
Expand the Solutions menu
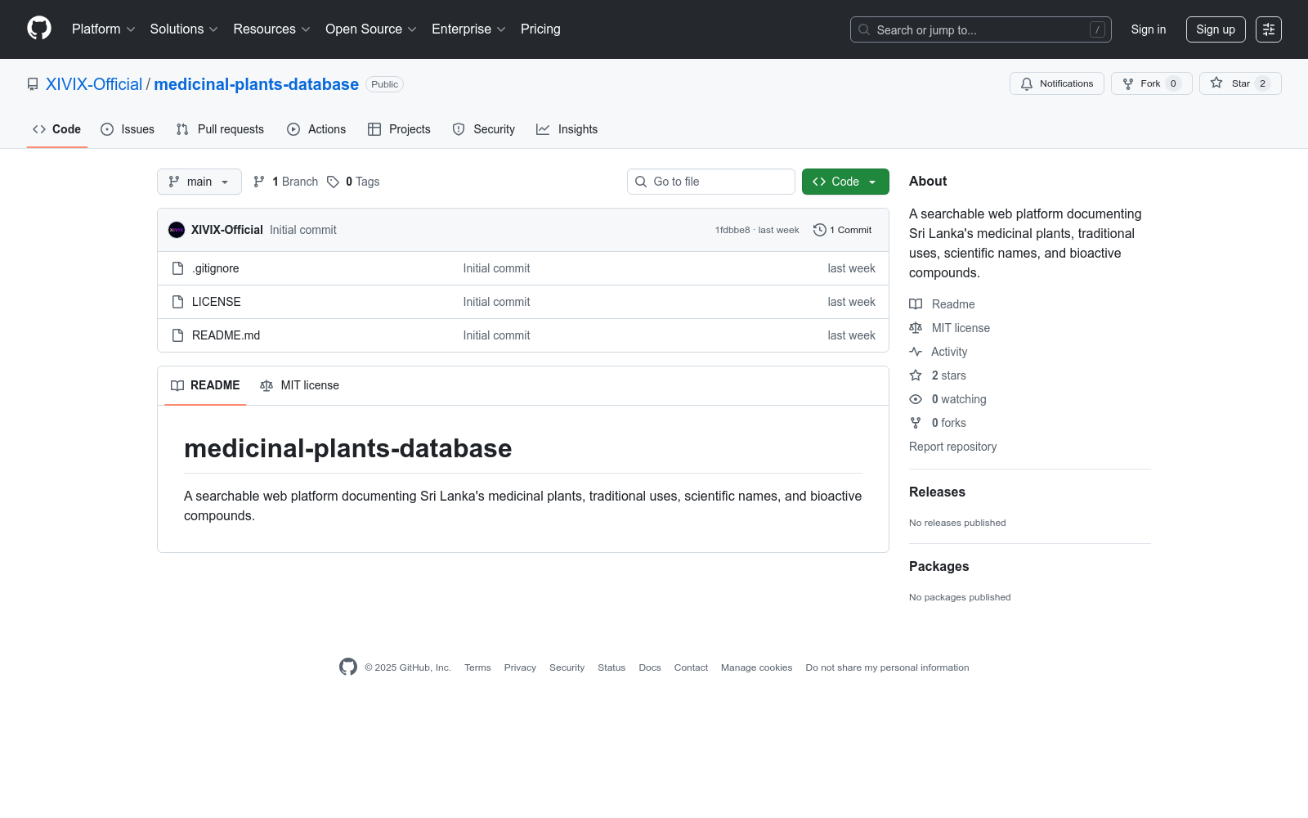[x=184, y=29]
